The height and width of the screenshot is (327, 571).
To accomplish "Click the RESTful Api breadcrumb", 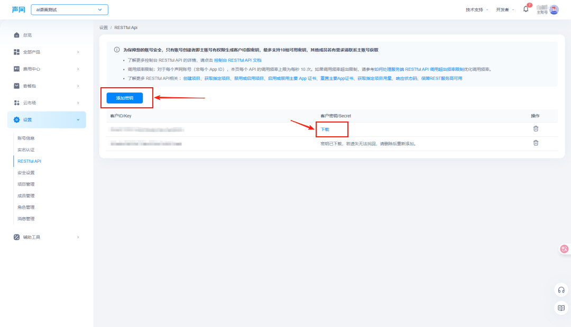I will [126, 27].
